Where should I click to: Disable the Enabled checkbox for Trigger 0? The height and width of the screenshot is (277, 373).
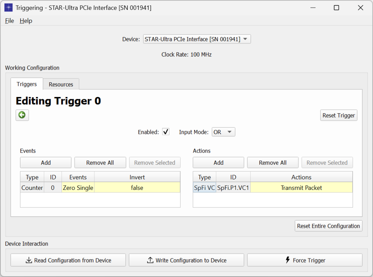pyautogui.click(x=166, y=132)
